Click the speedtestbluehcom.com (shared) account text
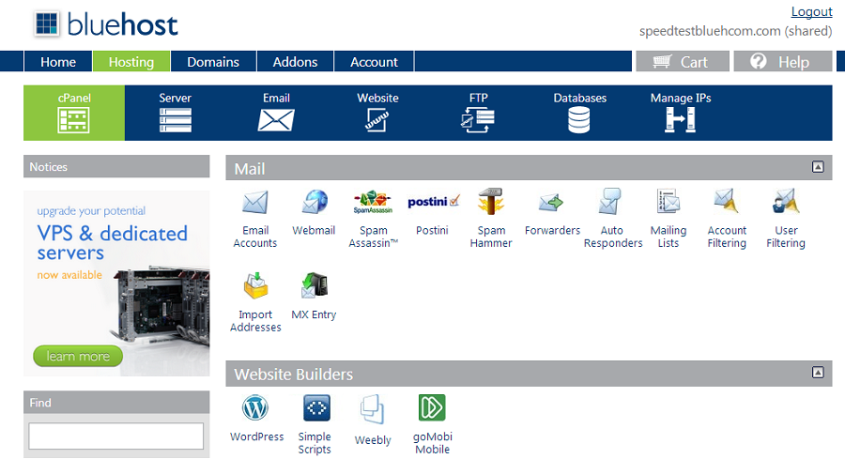The image size is (845, 459). click(735, 31)
